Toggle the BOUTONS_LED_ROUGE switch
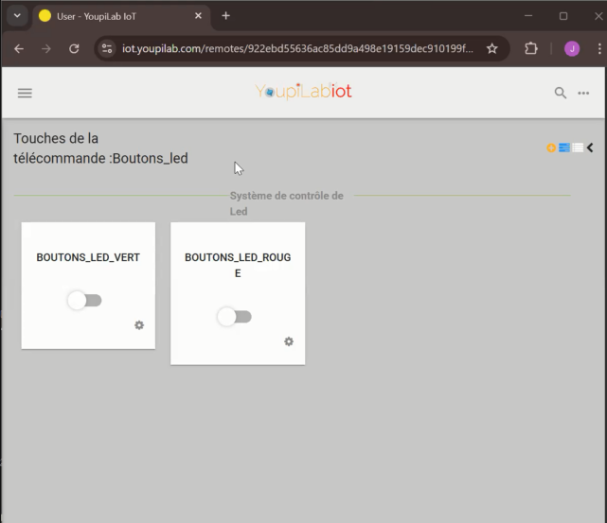The height and width of the screenshot is (523, 607). (x=234, y=317)
